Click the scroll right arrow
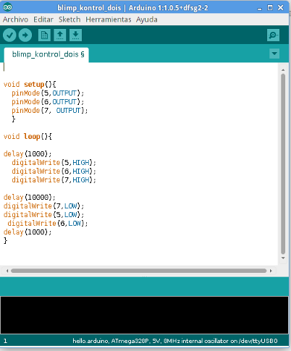This screenshot has width=291, height=351. [x=271, y=271]
